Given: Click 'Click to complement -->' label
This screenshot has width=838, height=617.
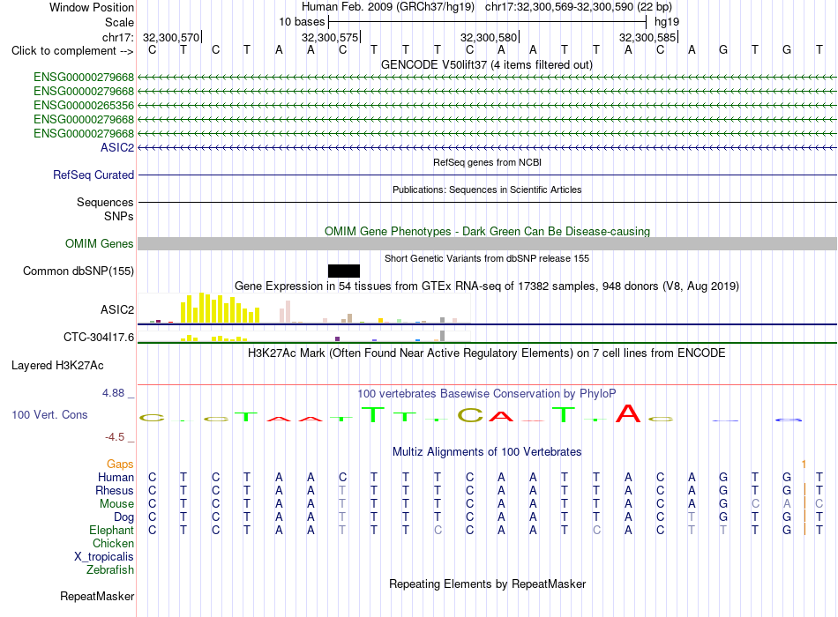Looking at the screenshot, I should [72, 51].
